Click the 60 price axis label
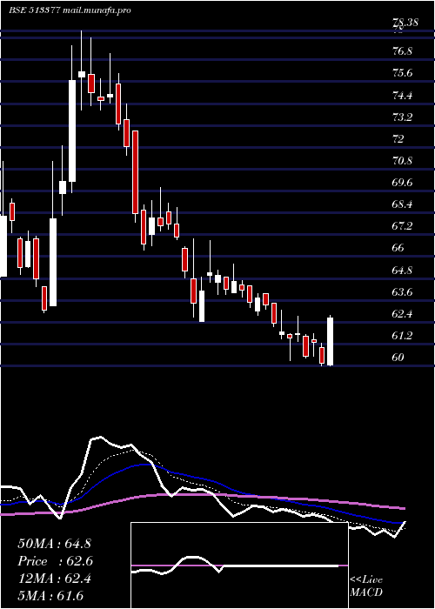This screenshot has width=435, height=609. [x=398, y=358]
